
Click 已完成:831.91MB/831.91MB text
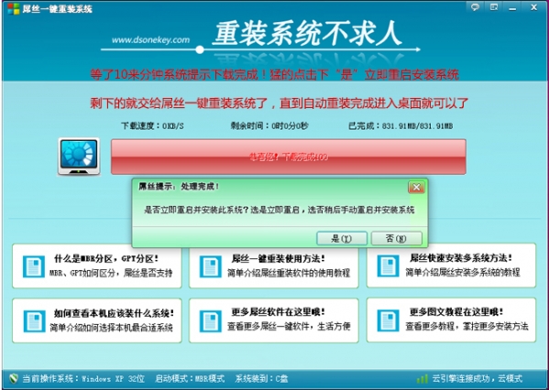pyautogui.click(x=401, y=126)
